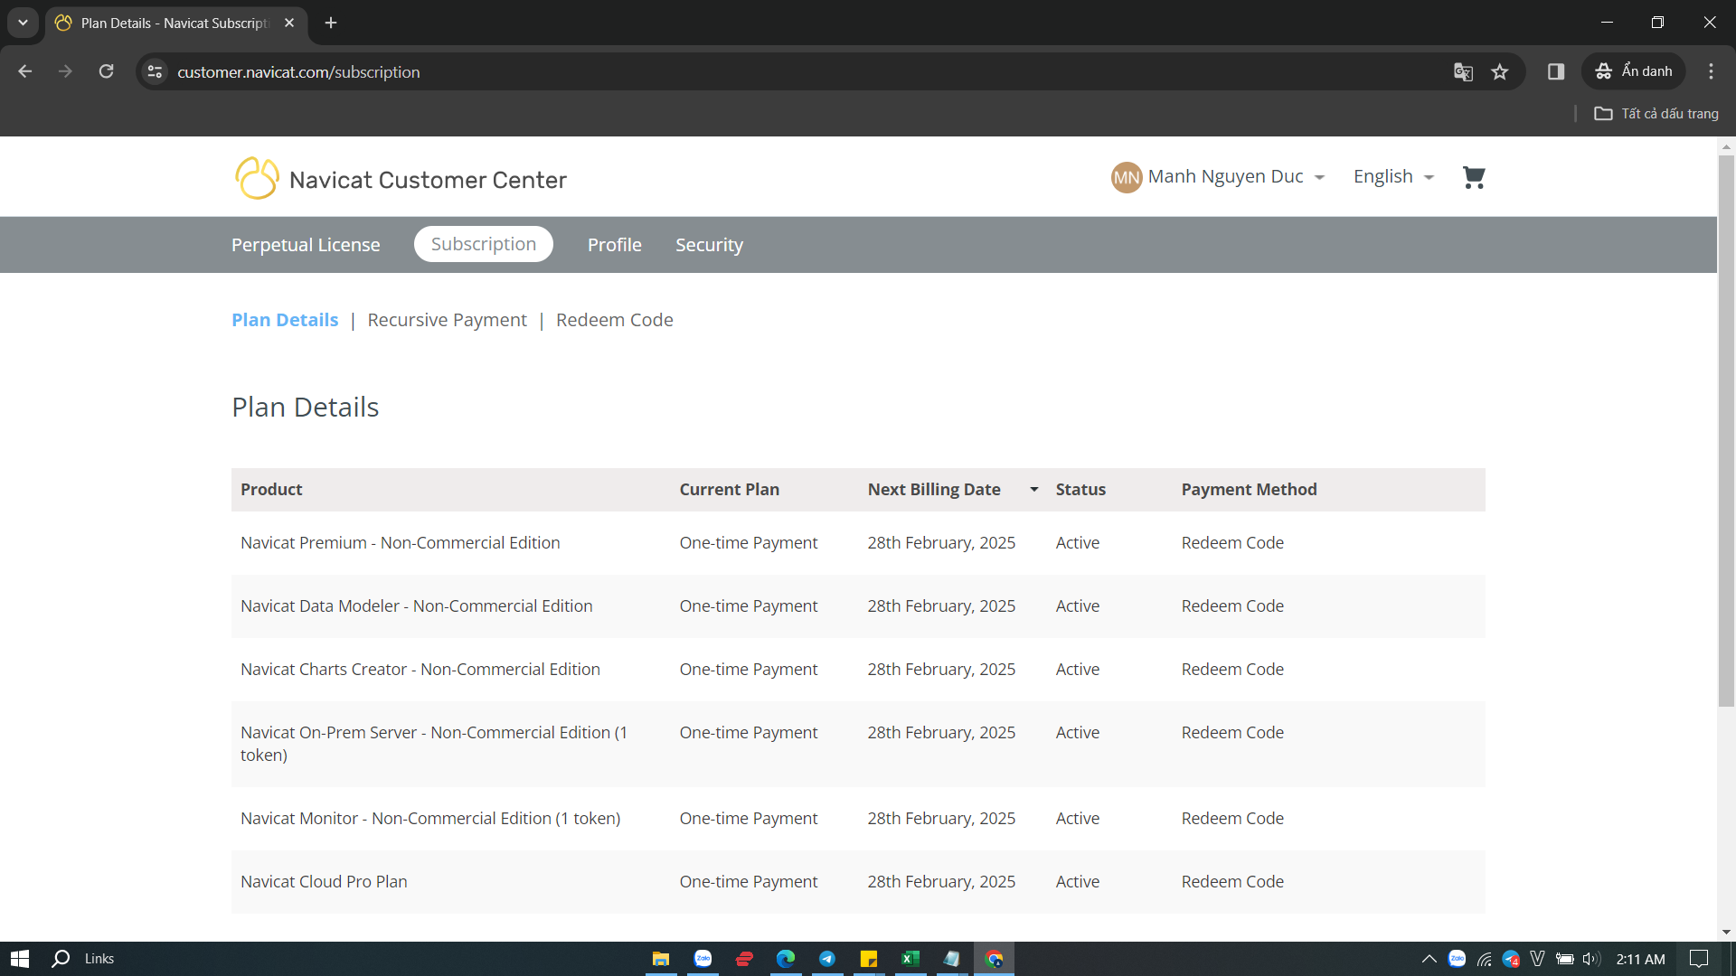Open the Profile tab

coord(615,245)
